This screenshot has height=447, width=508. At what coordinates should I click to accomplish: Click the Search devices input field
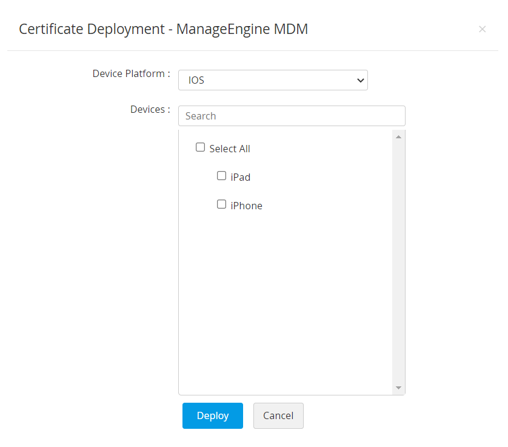point(291,116)
